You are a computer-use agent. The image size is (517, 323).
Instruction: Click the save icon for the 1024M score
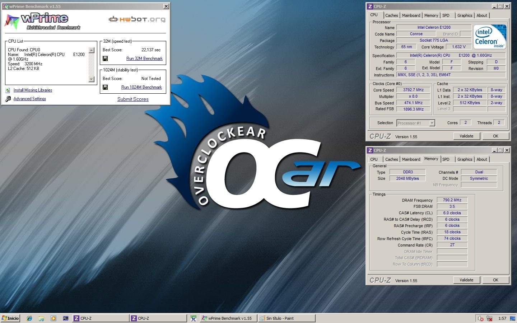105,87
